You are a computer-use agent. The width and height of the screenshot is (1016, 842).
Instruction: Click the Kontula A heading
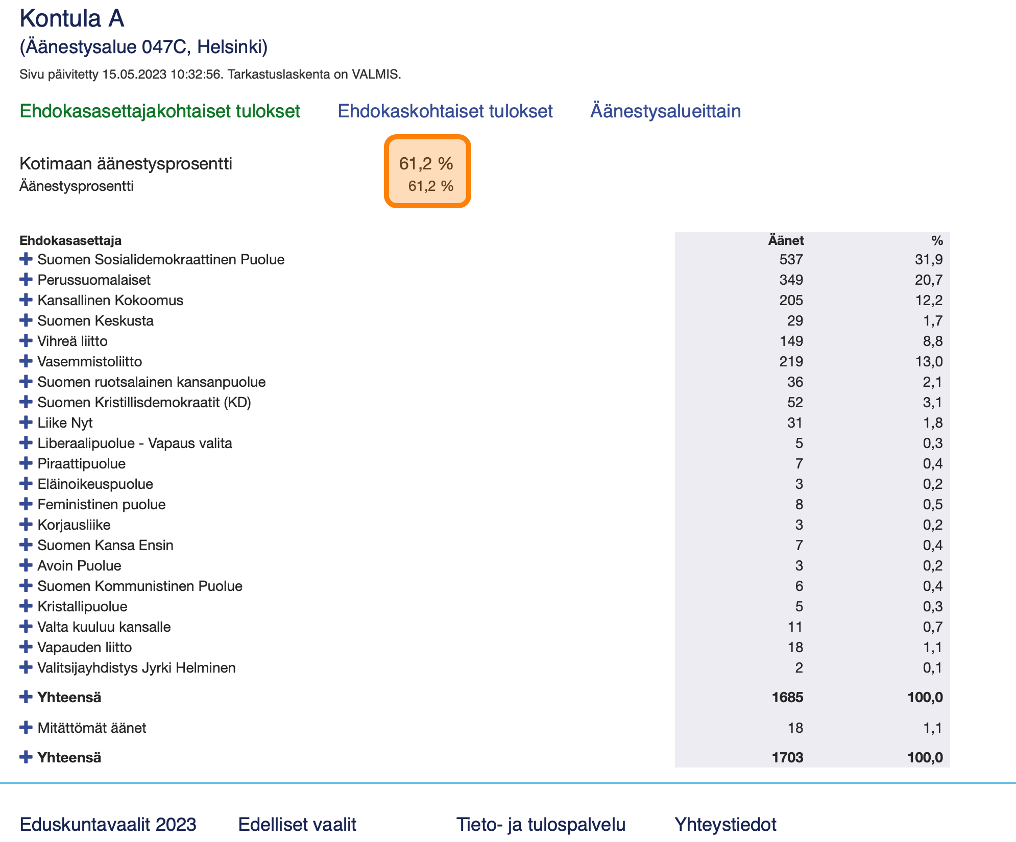pos(72,19)
